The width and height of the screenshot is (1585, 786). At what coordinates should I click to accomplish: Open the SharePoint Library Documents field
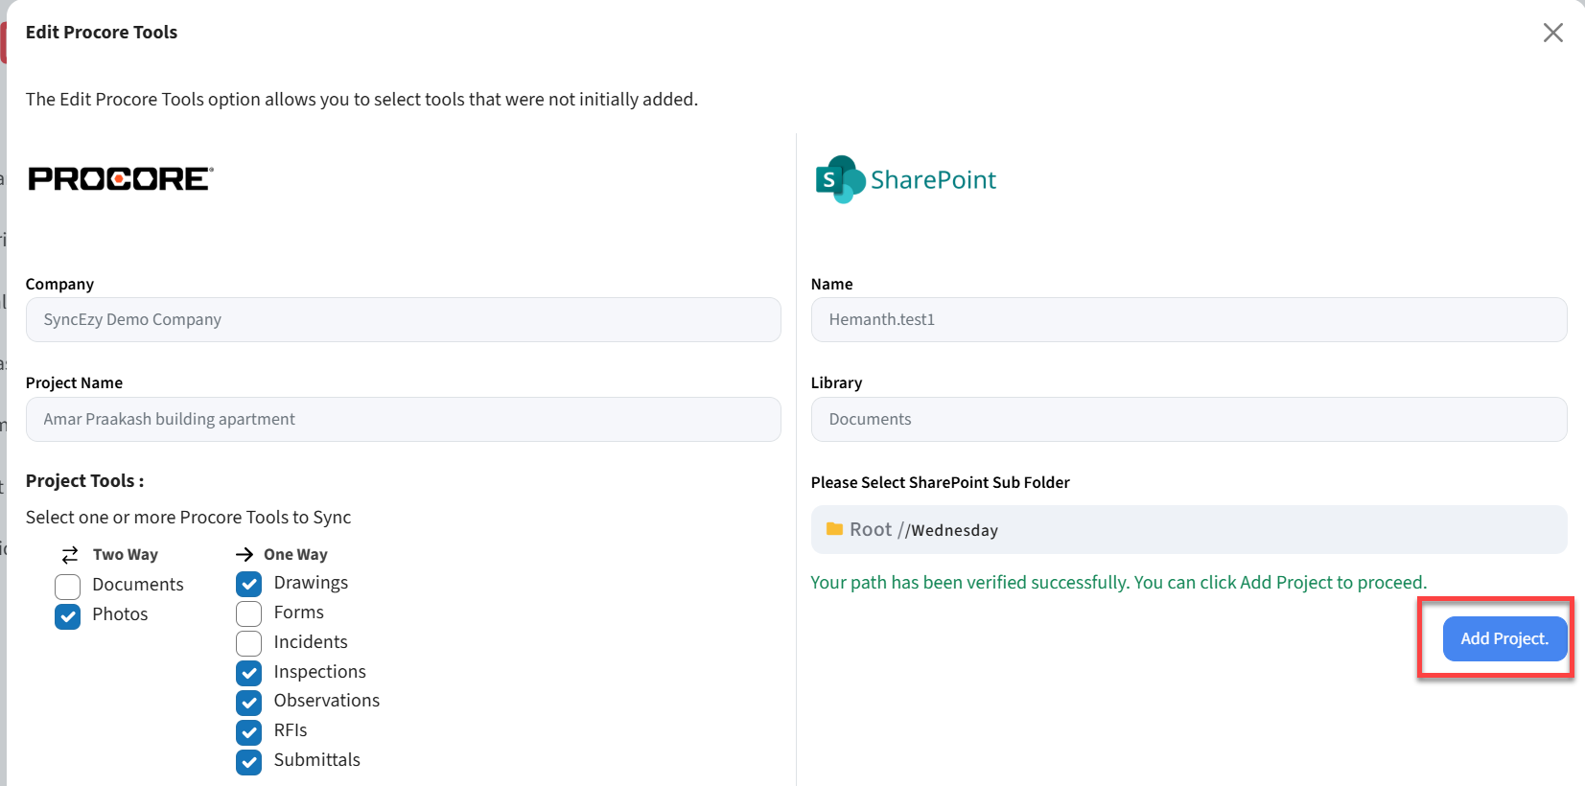coord(1188,420)
